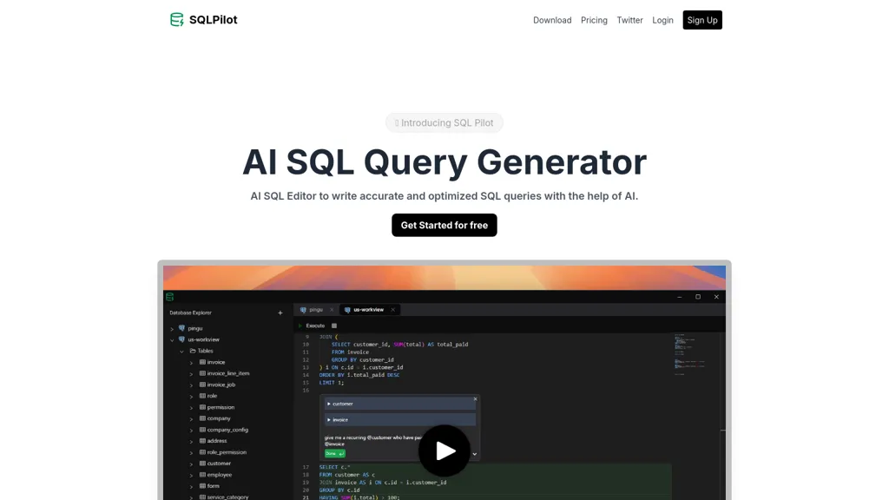Click the invoice_job table icon
This screenshot has height=500, width=889.
202,385
